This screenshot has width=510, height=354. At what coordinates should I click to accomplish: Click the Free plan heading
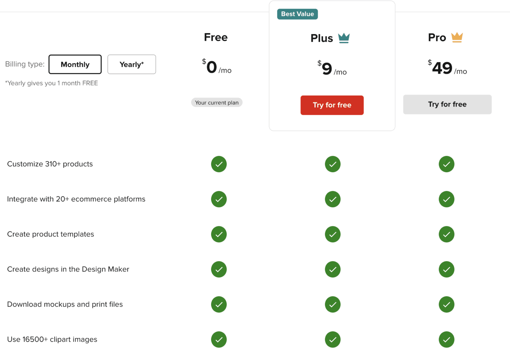(x=216, y=37)
